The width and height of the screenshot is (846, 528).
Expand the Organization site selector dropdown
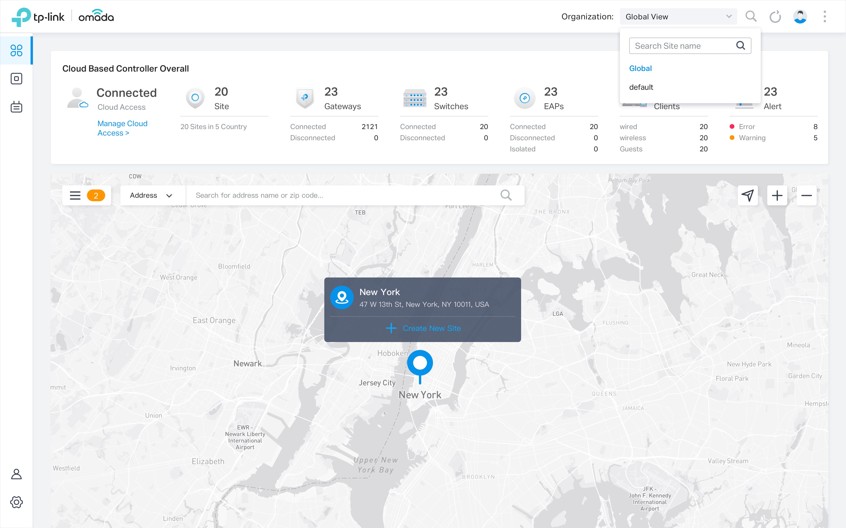(x=678, y=16)
